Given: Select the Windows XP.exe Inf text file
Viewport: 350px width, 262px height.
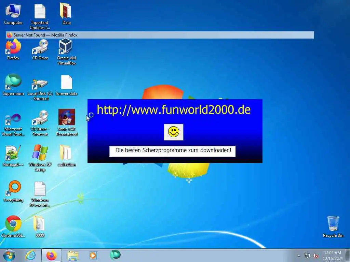Looking at the screenshot, I should (x=40, y=194).
